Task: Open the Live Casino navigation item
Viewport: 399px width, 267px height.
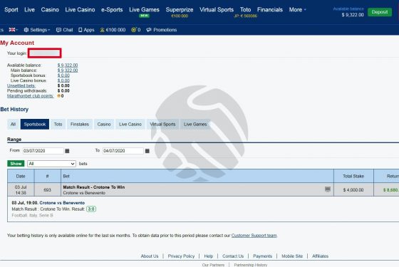Action: (80, 10)
